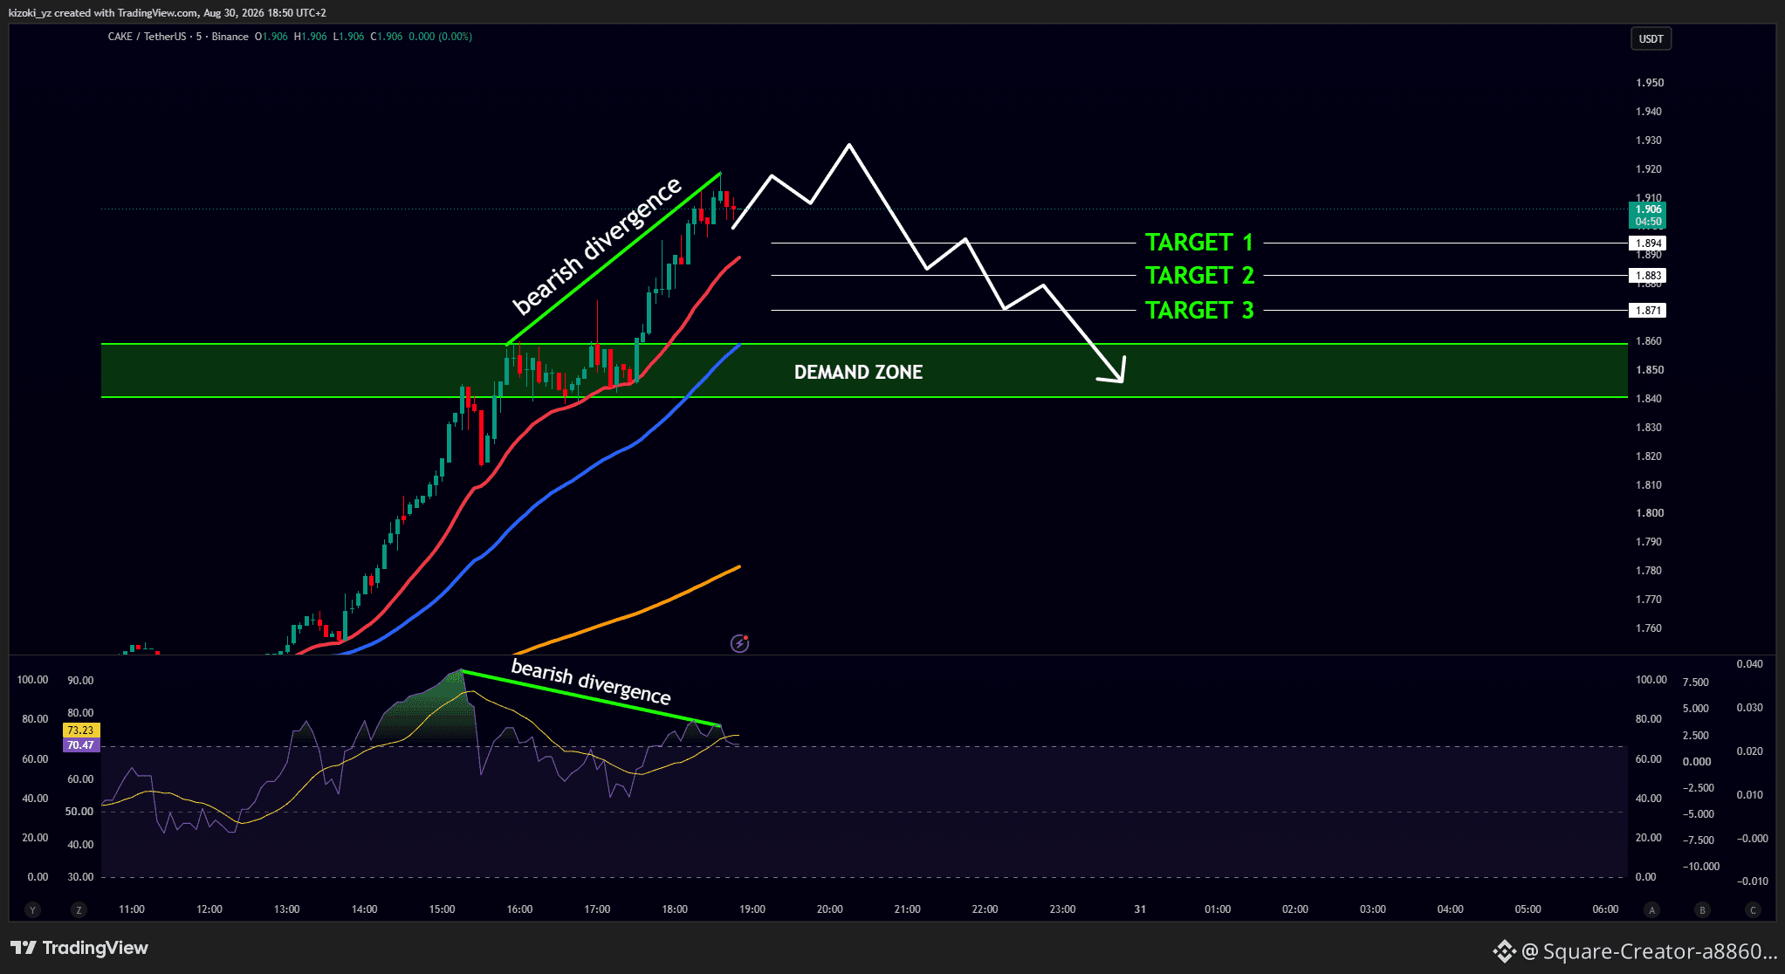Click the 19:00 time axis label

[x=752, y=909]
